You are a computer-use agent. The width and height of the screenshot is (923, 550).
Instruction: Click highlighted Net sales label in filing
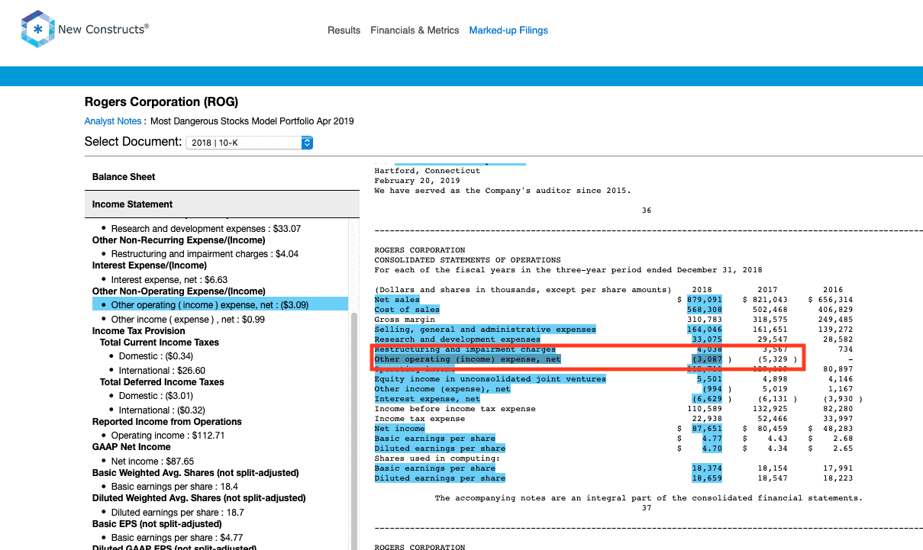tap(397, 300)
